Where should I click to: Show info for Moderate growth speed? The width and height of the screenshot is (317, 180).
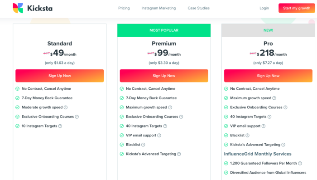click(x=66, y=107)
